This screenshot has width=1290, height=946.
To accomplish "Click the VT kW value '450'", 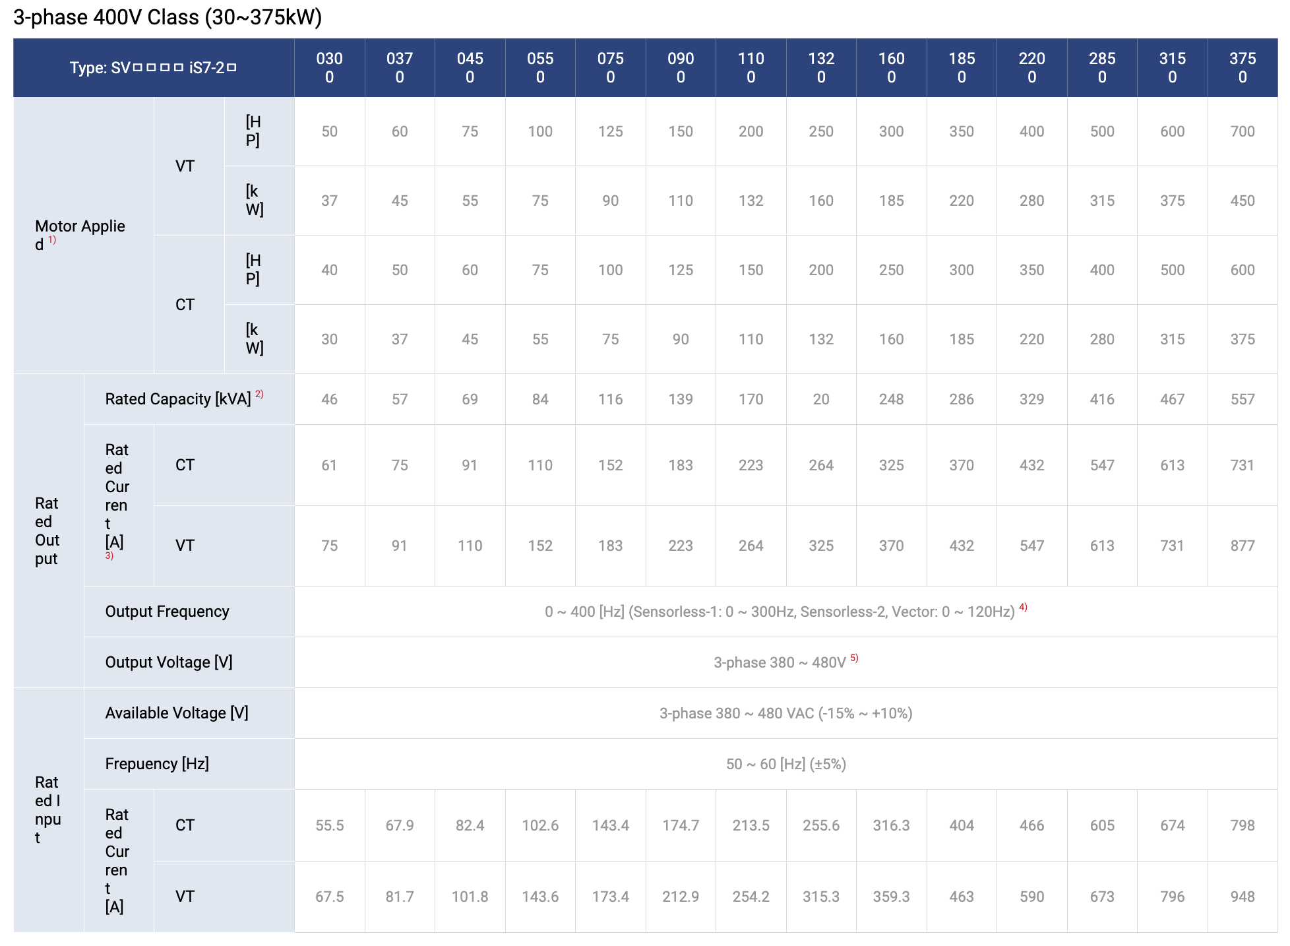I will pos(1243,201).
